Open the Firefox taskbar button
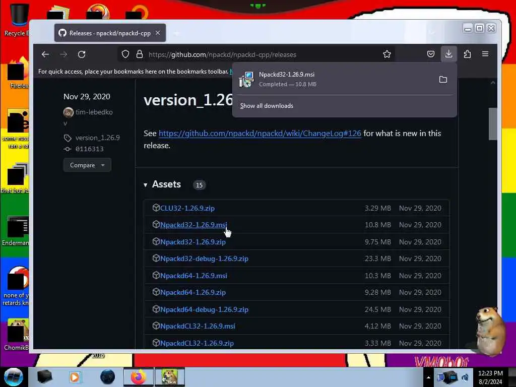Image resolution: width=516 pixels, height=387 pixels. 139,377
